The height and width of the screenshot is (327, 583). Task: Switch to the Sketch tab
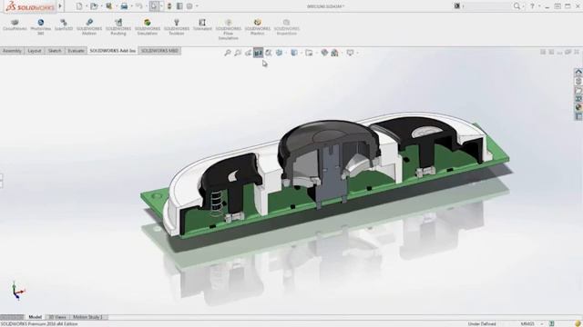click(x=55, y=51)
